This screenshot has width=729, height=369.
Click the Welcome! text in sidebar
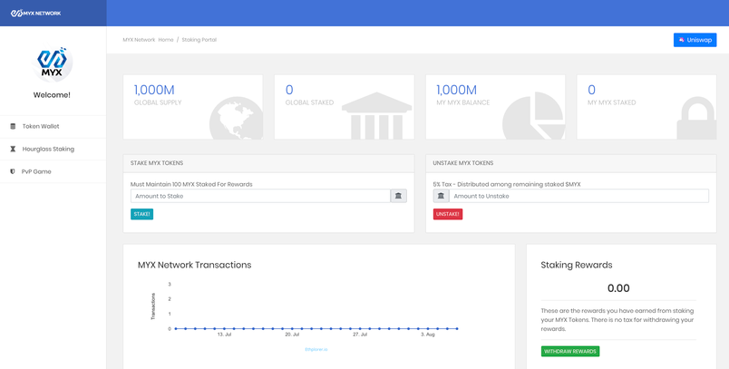[x=52, y=95]
